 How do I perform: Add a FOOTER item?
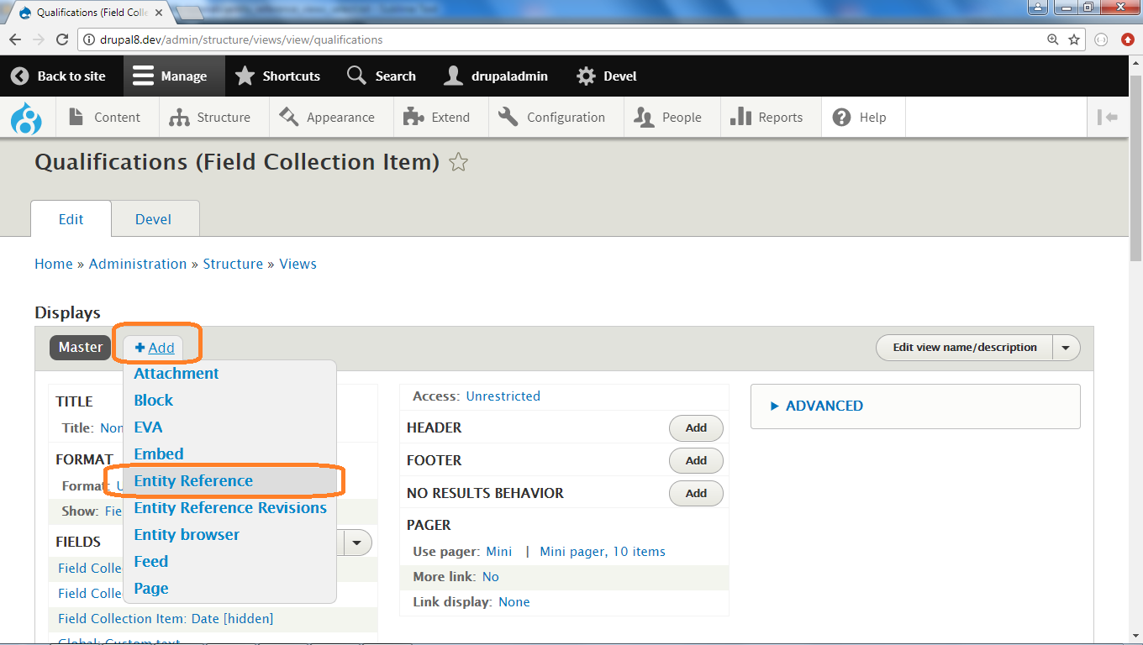pyautogui.click(x=696, y=460)
